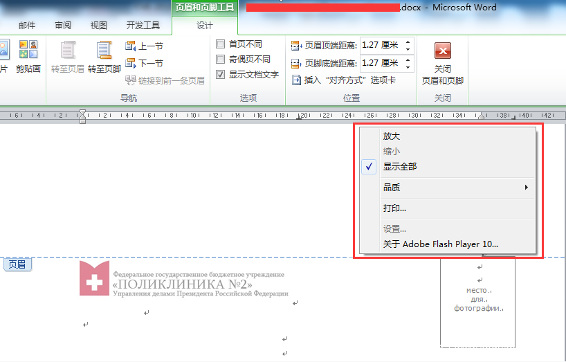Click the Polyclinic red cross logo
The height and width of the screenshot is (362, 566).
[x=93, y=278]
